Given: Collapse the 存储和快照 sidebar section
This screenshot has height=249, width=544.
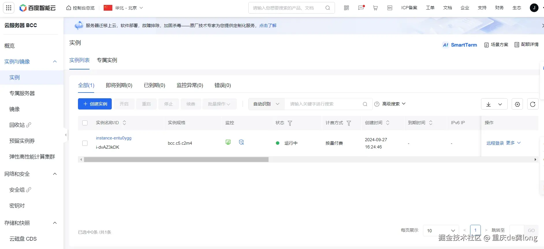Looking at the screenshot, I should click(55, 223).
